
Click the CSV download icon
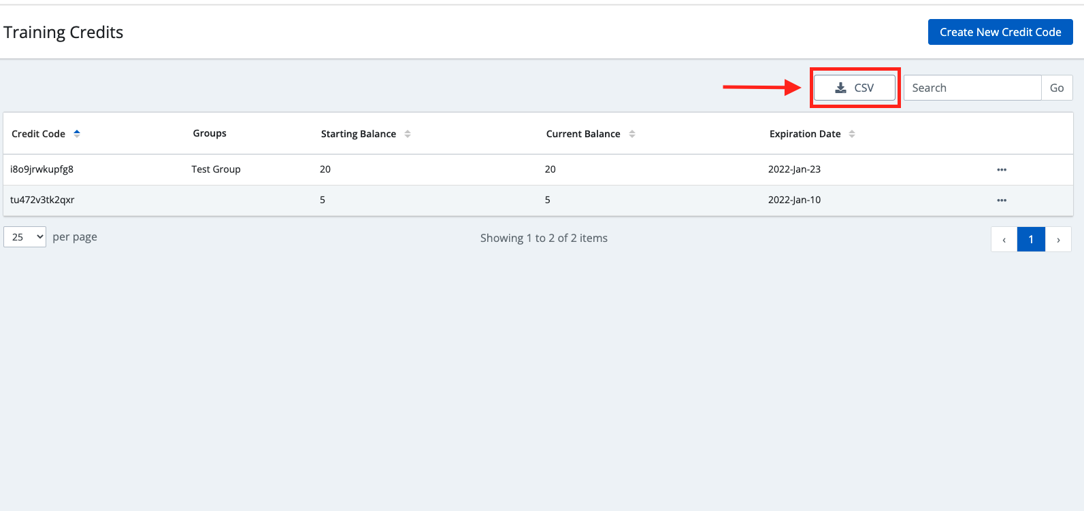pos(841,88)
